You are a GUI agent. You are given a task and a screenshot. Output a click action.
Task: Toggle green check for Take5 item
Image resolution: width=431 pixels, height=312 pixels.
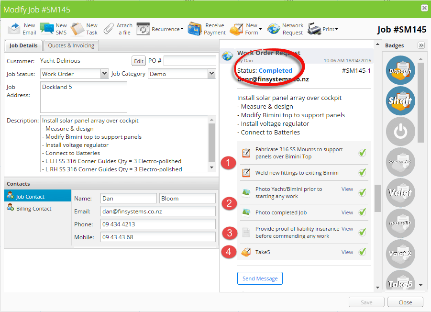pyautogui.click(x=363, y=252)
